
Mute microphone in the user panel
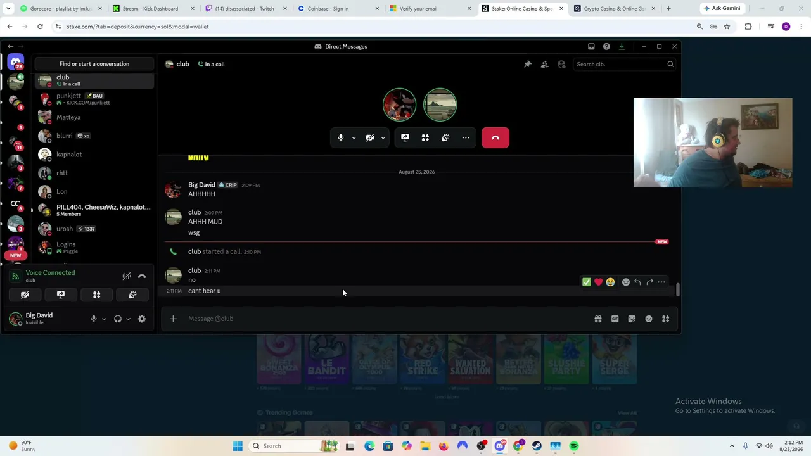tap(94, 319)
